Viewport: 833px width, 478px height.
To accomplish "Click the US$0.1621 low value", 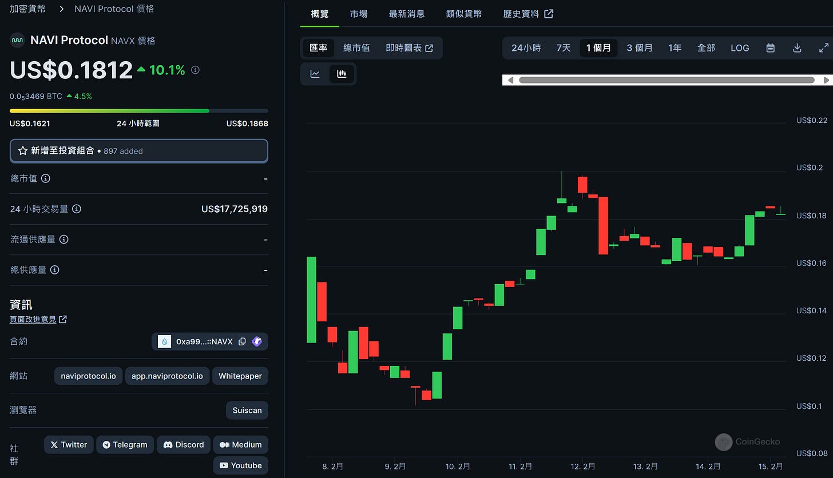I will (30, 124).
